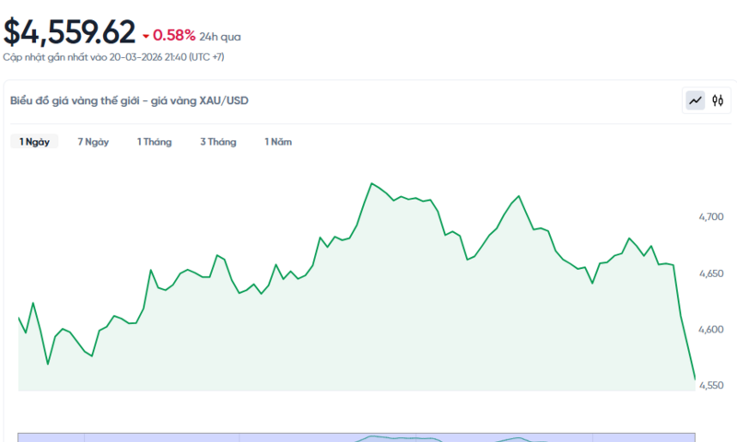
Task: Click the $4,559.62 gold price
Action: tap(69, 33)
